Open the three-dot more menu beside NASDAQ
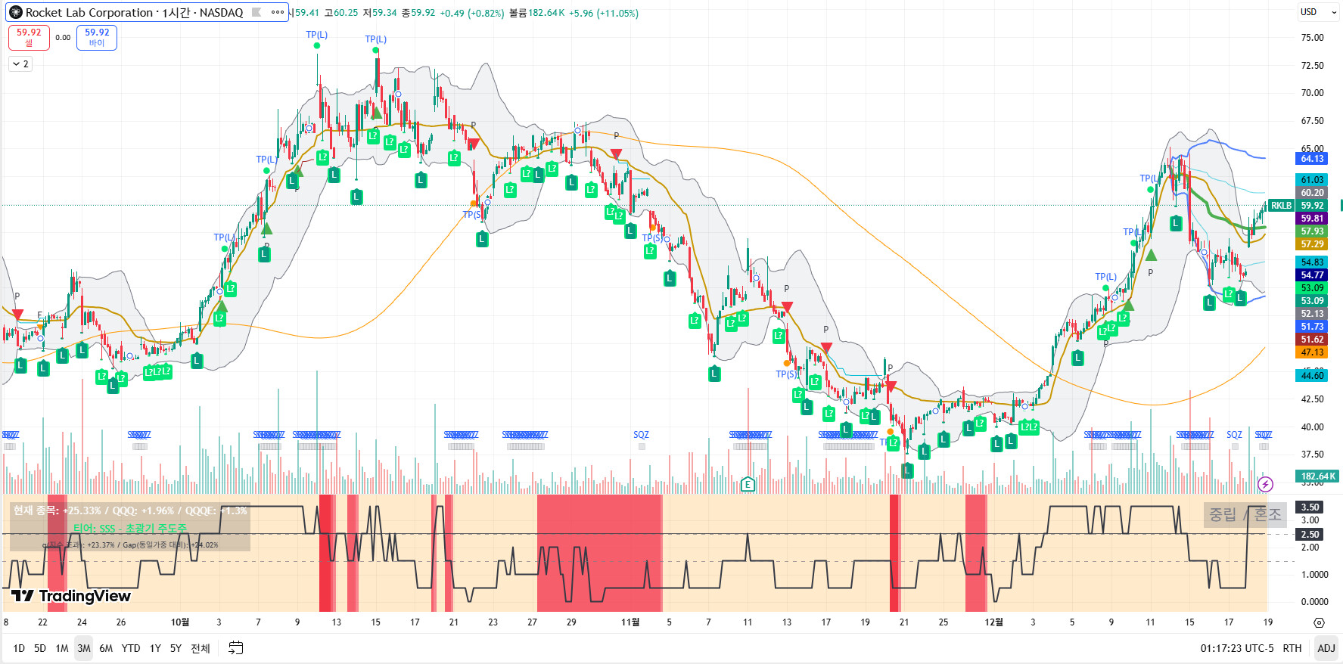Viewport: 1343px width, 664px height. [x=278, y=12]
